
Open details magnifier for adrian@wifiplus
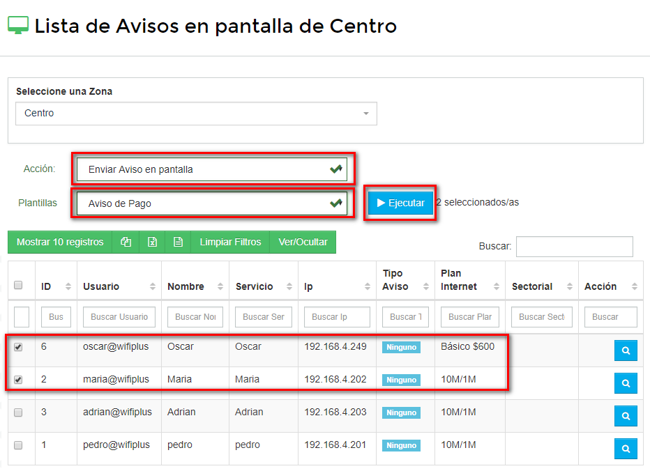(626, 416)
